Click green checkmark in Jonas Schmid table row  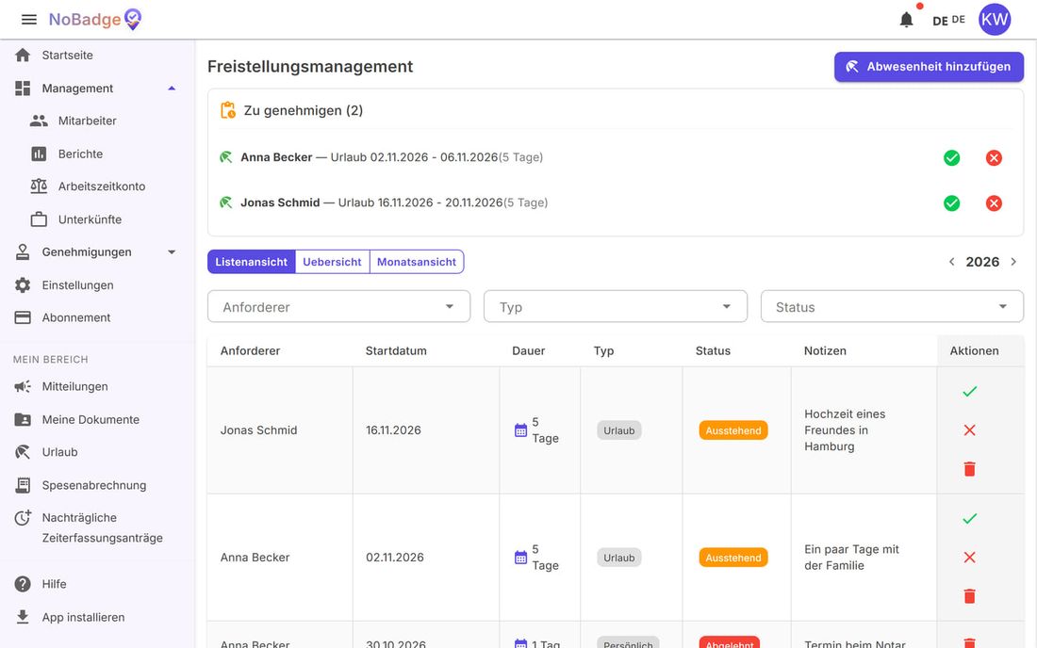tap(969, 392)
